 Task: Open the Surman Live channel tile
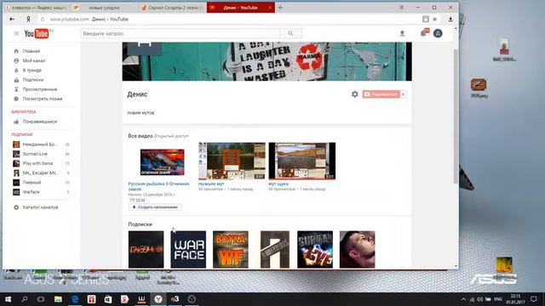pos(315,249)
